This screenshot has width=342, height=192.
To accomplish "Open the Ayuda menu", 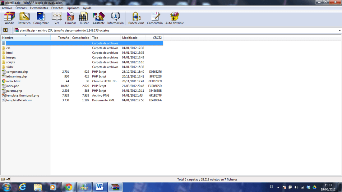I will pos(87,8).
